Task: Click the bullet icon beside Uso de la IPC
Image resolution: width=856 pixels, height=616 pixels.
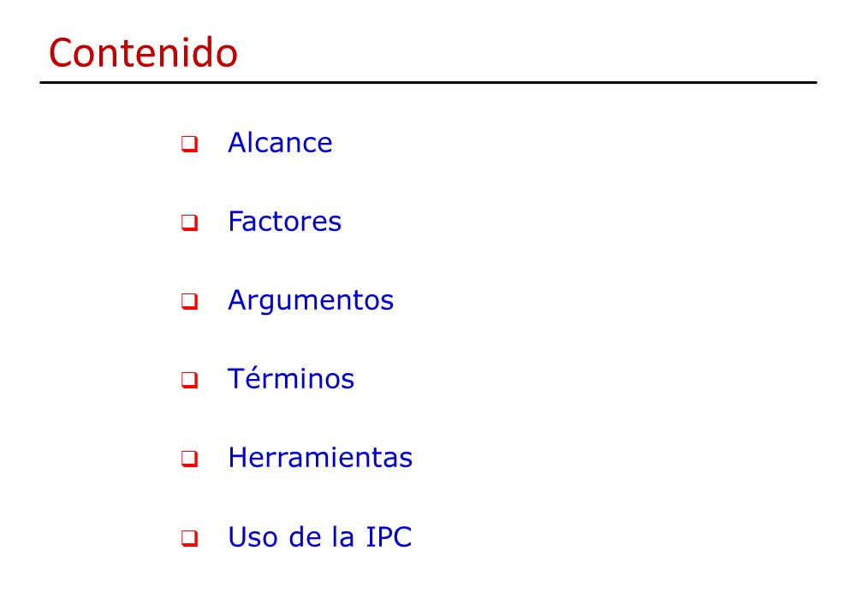Action: [x=189, y=538]
